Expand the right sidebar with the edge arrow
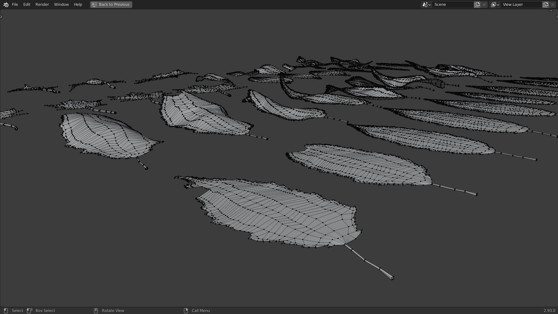Image resolution: width=558 pixels, height=314 pixels. [557, 17]
